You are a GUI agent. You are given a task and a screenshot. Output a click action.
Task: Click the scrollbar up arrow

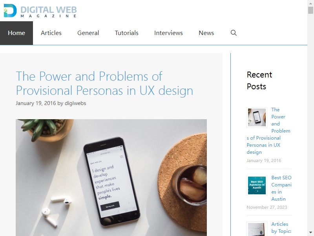(x=310, y=3)
